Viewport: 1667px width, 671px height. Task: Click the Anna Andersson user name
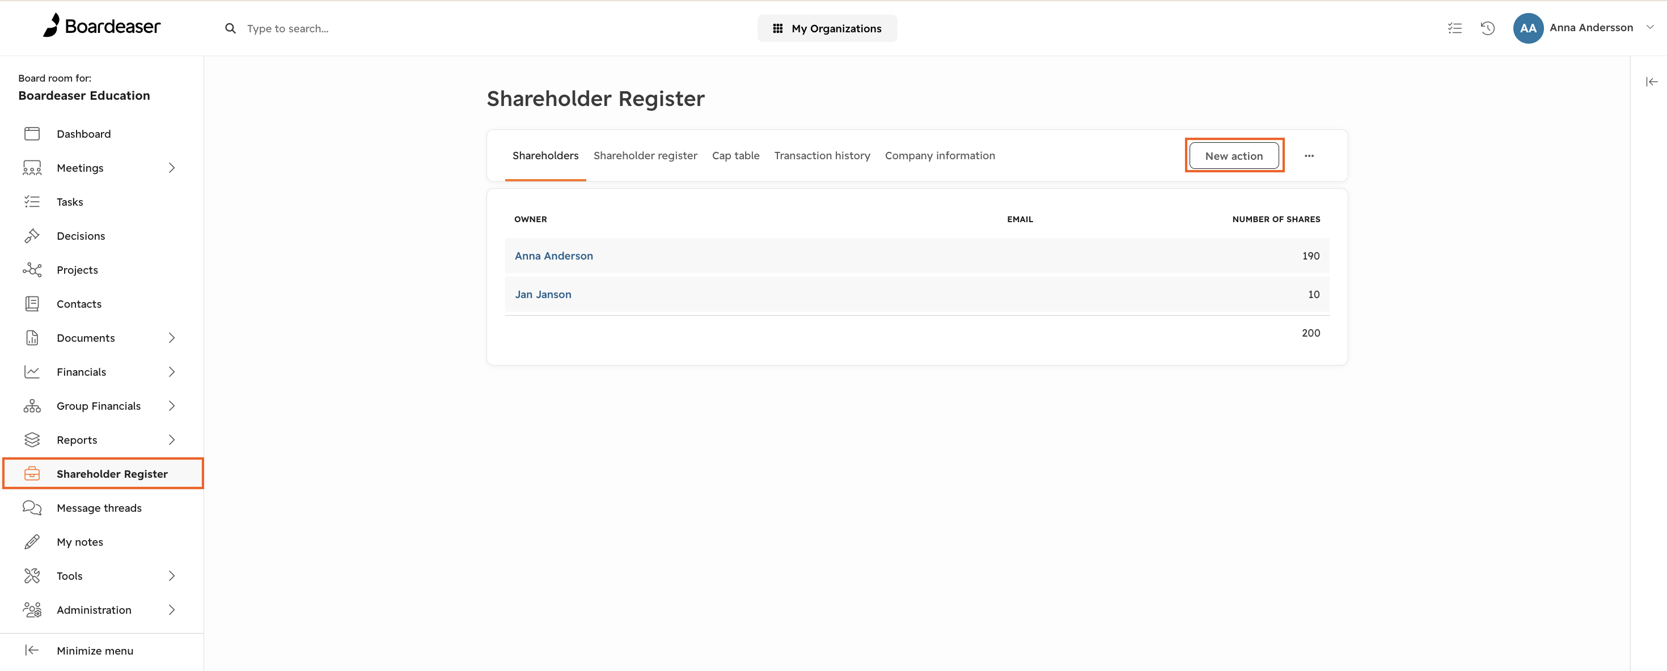[x=1591, y=27]
